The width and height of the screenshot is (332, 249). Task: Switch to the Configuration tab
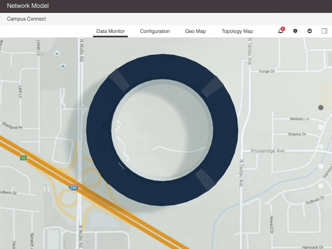pyautogui.click(x=155, y=32)
